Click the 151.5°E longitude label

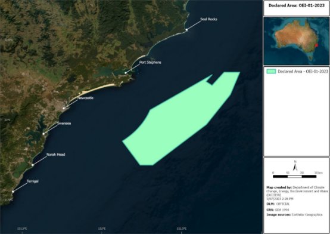point(22,229)
